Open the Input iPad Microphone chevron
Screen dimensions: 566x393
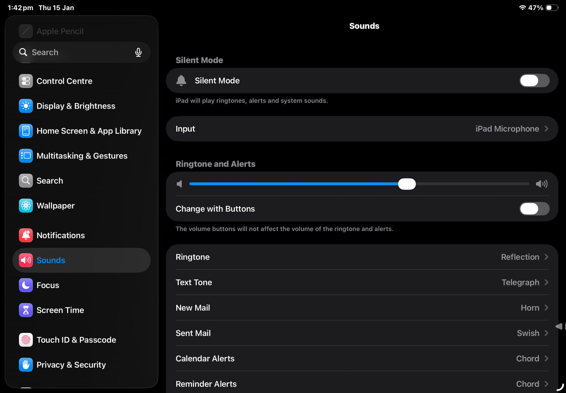pos(546,129)
